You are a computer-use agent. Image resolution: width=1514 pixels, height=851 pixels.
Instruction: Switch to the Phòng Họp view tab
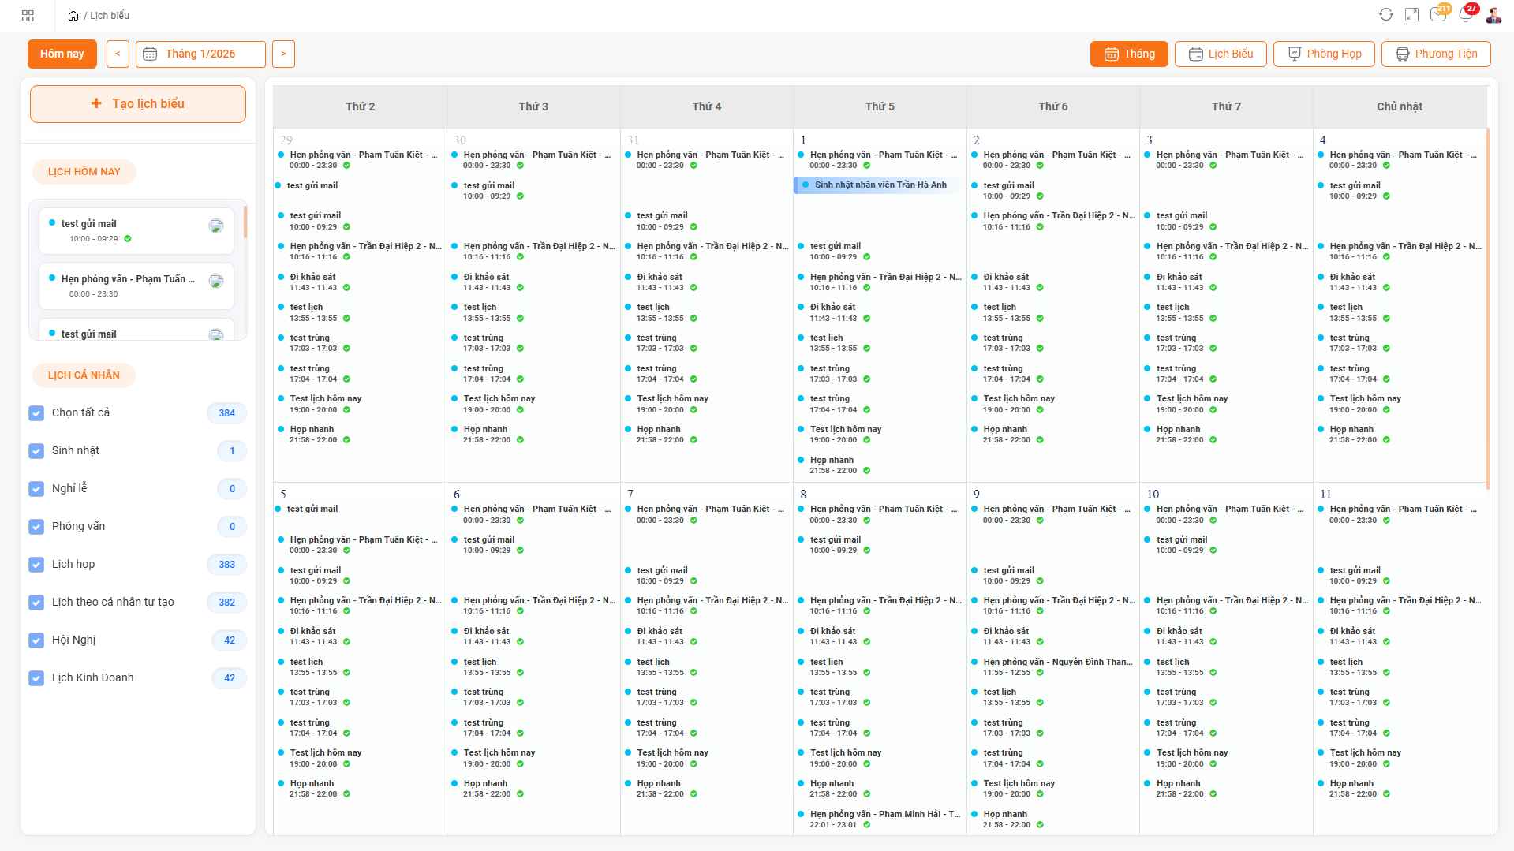1324,54
